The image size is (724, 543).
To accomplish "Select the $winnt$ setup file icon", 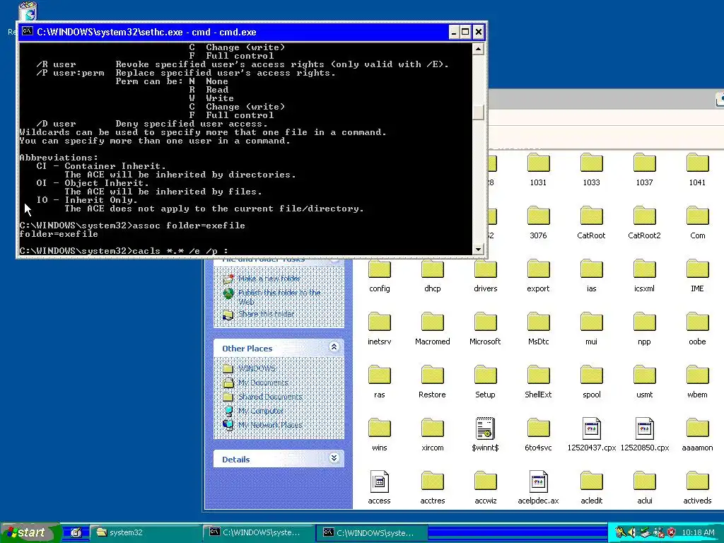I will coord(485,428).
